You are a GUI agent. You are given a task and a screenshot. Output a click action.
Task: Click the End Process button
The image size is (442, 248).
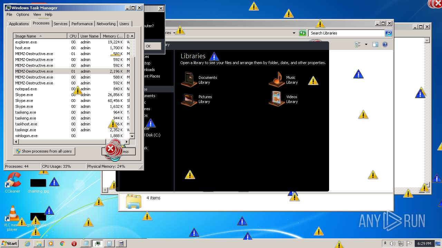[x=118, y=151]
